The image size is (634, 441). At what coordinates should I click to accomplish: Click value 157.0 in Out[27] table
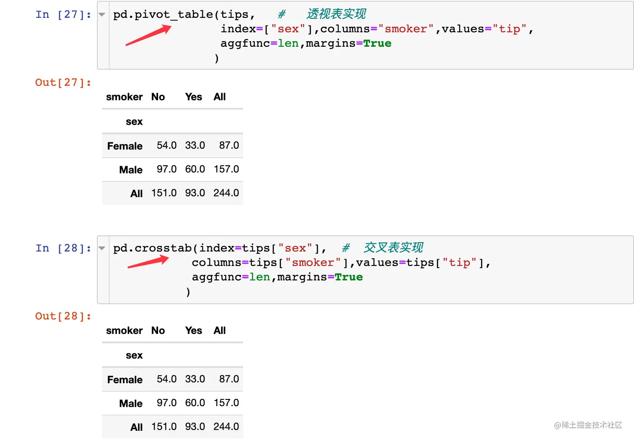click(226, 169)
